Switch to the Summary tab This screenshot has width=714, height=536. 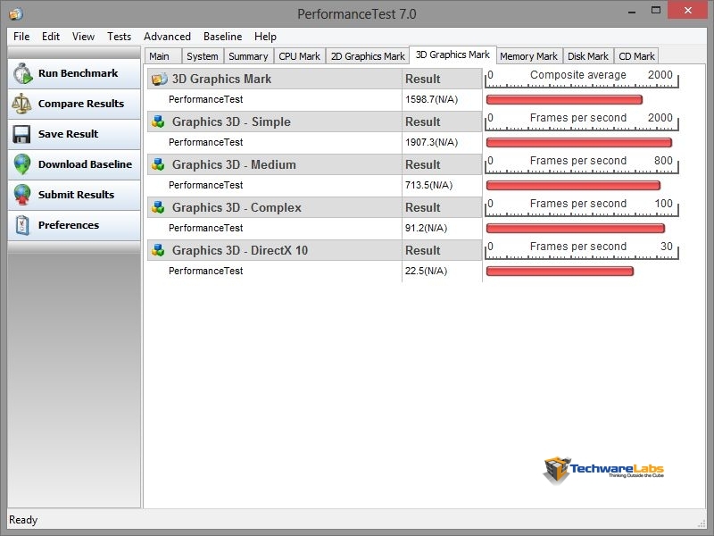click(248, 56)
